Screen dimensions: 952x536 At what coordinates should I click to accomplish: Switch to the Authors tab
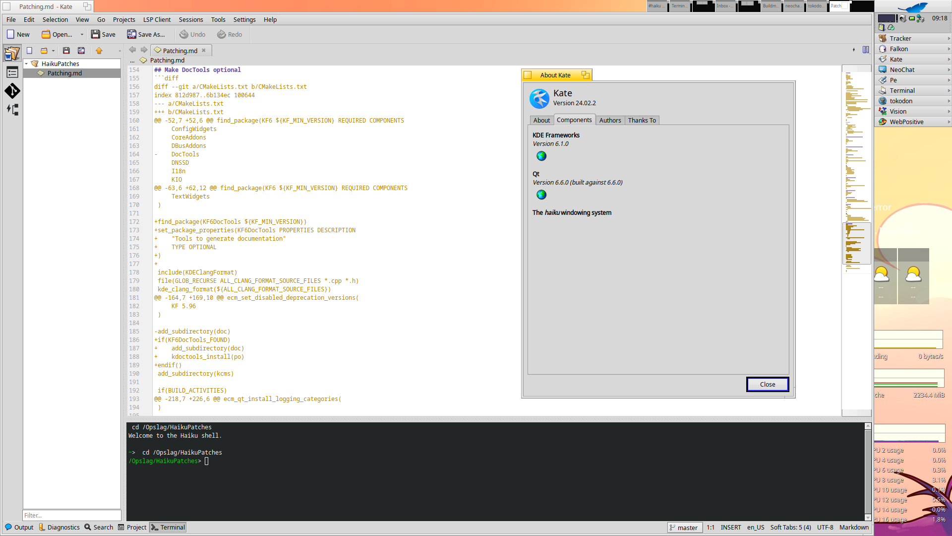click(x=610, y=120)
